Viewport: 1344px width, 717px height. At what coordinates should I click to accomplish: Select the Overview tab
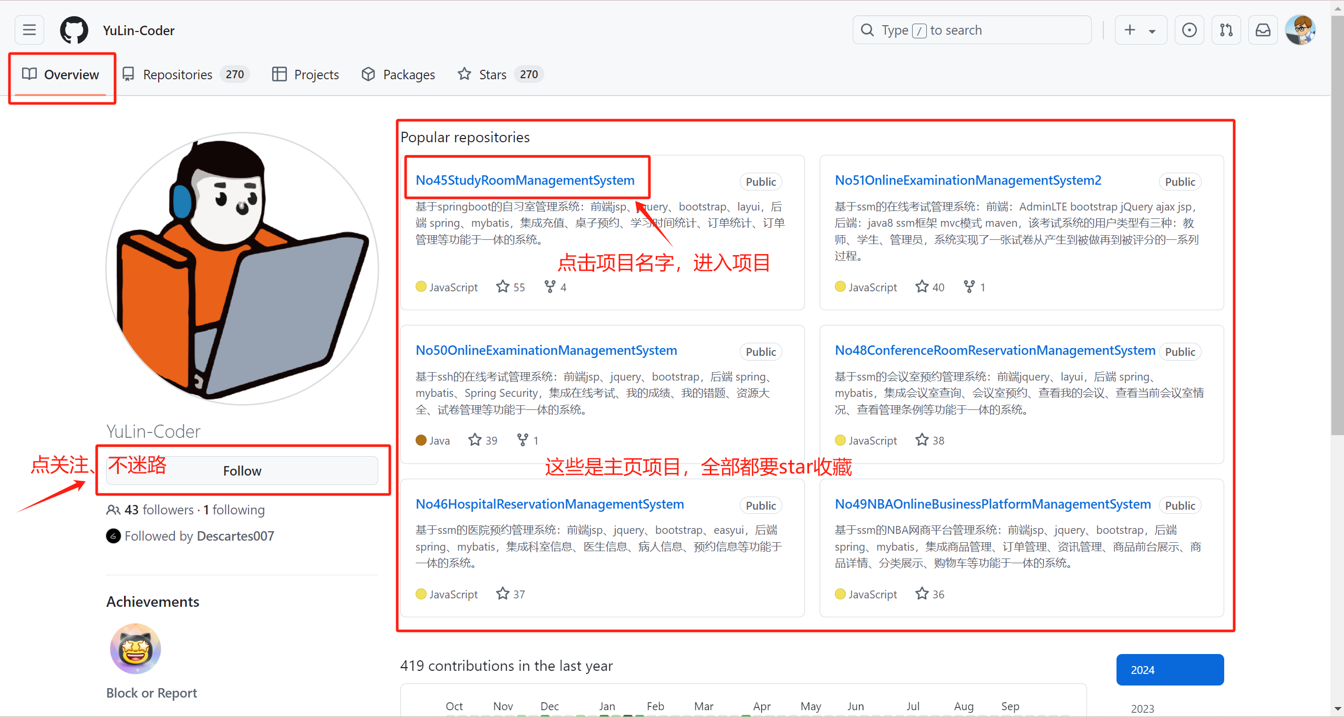click(60, 75)
